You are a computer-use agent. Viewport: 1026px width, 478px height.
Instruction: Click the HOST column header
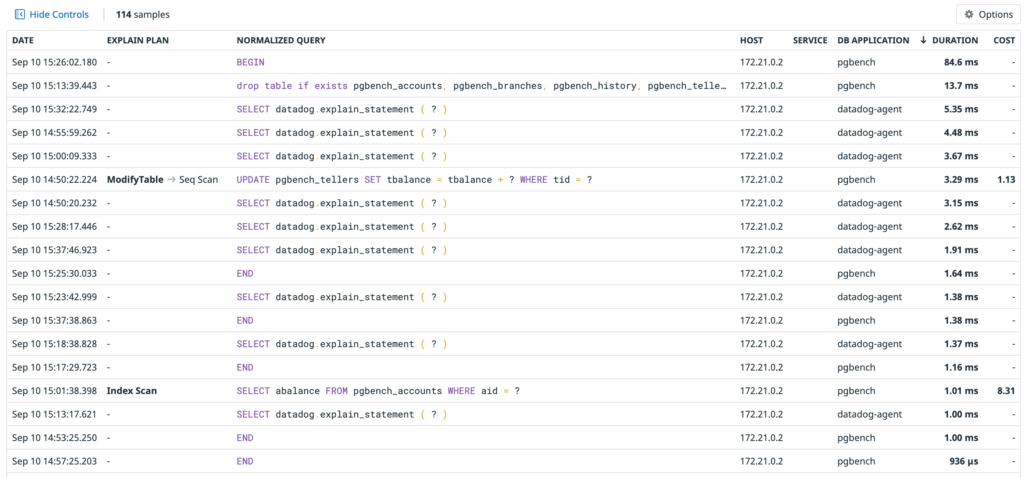coord(751,40)
